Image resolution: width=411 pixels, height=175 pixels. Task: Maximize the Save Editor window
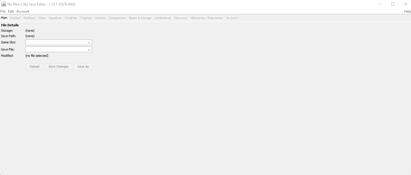pyautogui.click(x=393, y=4)
